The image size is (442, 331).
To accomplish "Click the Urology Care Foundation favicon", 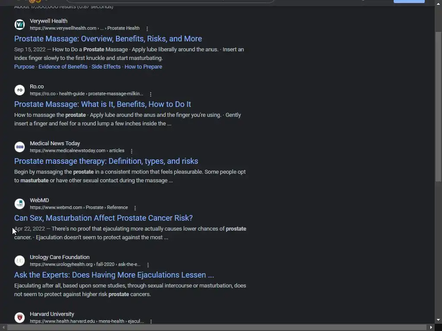I will [20, 261].
